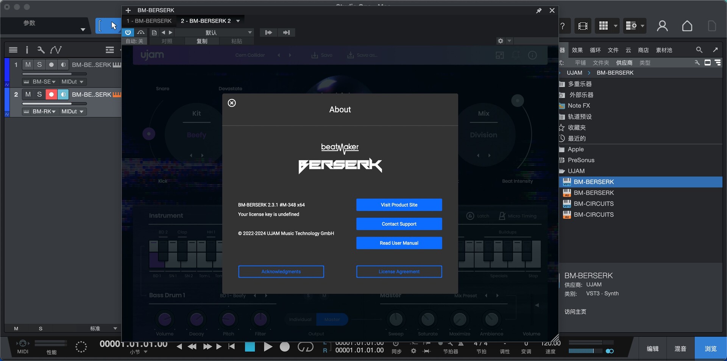This screenshot has height=361, width=727.
Task: Switch to the 文件 browser tab
Action: 613,50
